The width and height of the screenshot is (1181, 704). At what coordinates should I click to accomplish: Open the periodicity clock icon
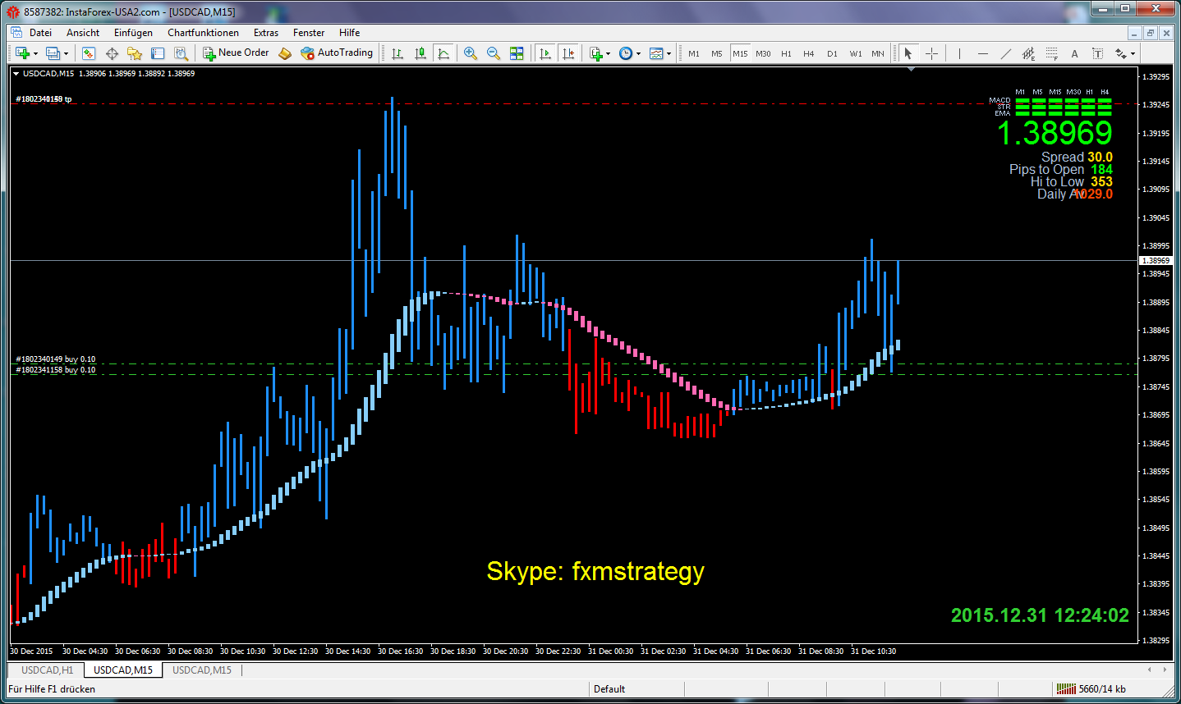click(626, 53)
